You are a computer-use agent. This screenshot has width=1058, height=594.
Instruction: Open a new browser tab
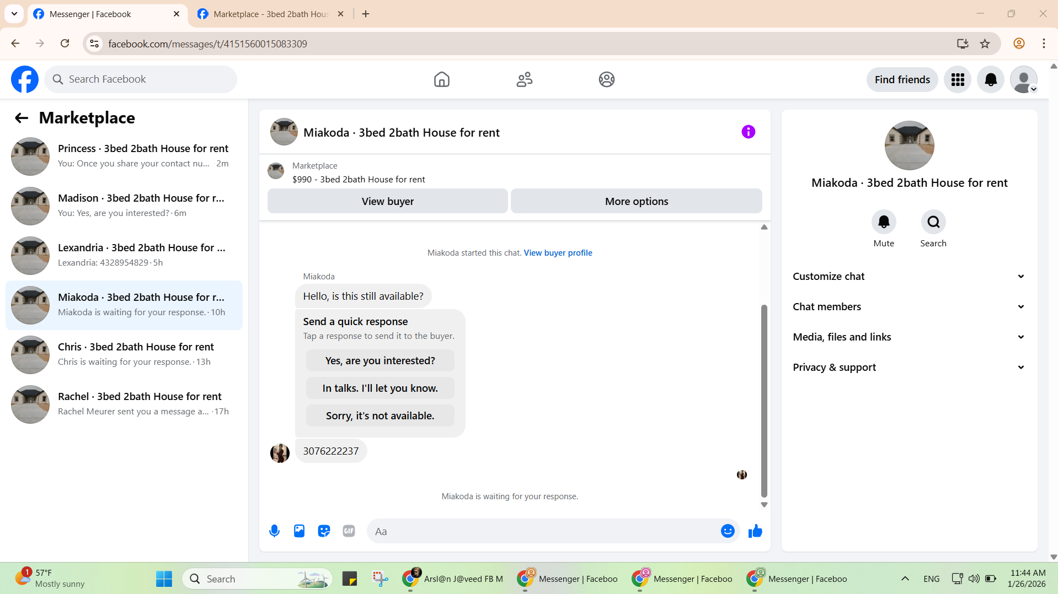(x=366, y=14)
